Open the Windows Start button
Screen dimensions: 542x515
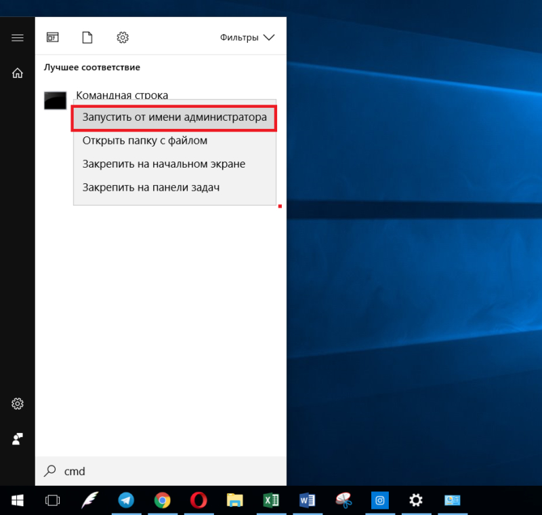(18, 501)
